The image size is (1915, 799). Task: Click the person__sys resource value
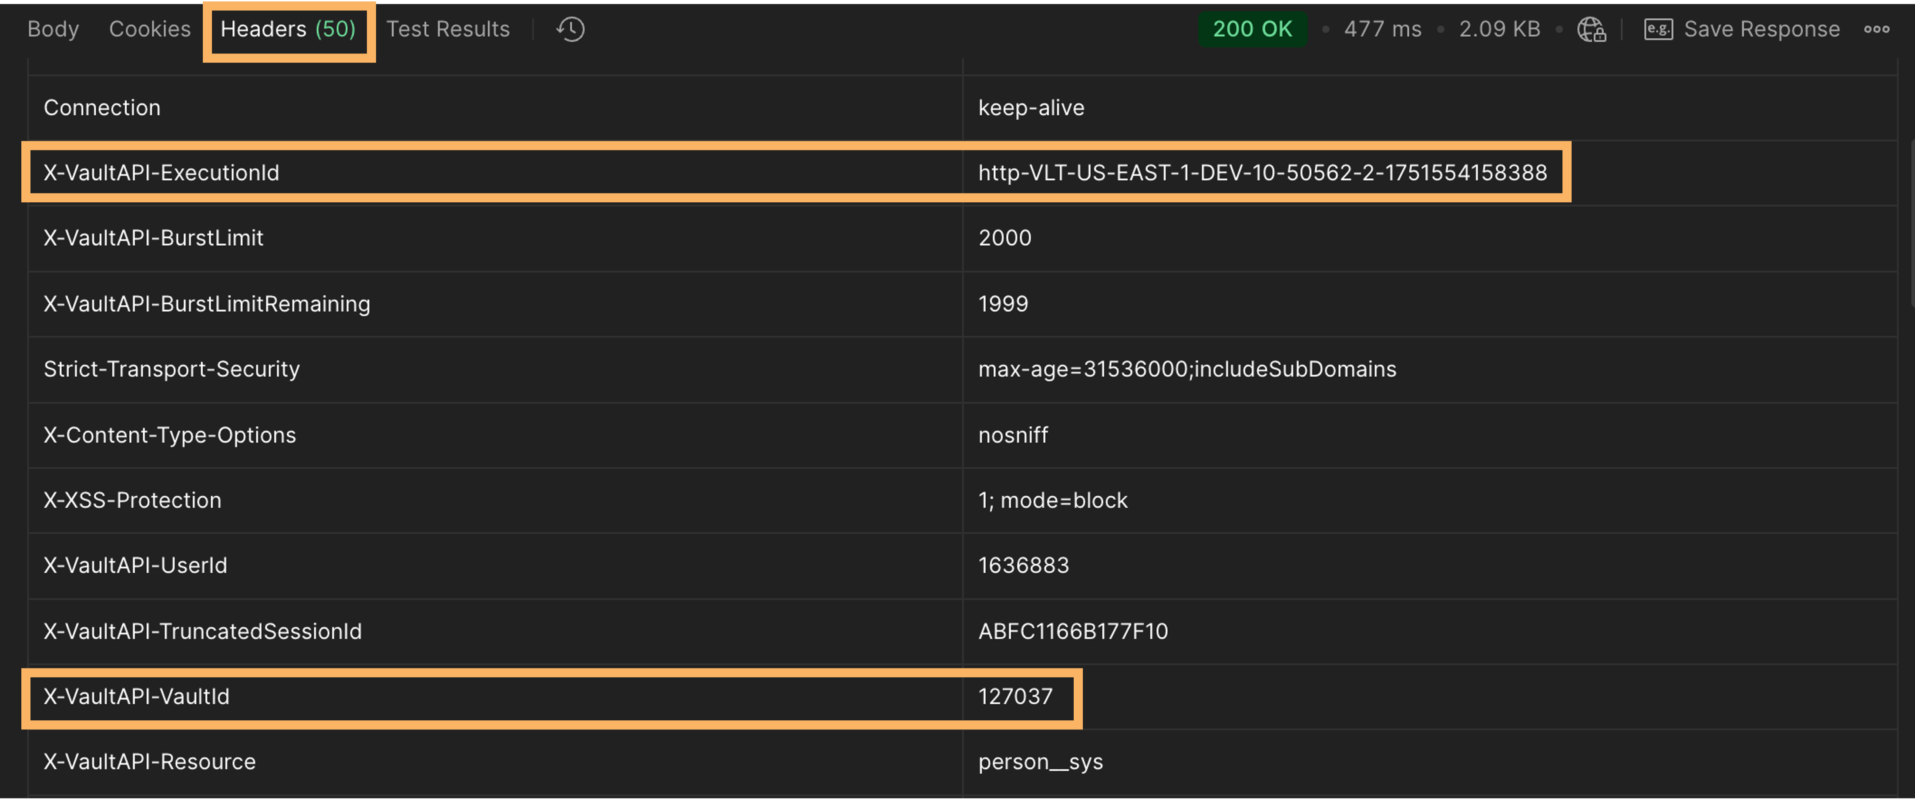point(1040,762)
